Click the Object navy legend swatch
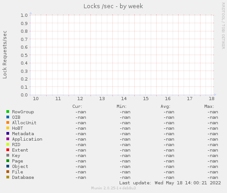227x193 pixels. click(8, 166)
